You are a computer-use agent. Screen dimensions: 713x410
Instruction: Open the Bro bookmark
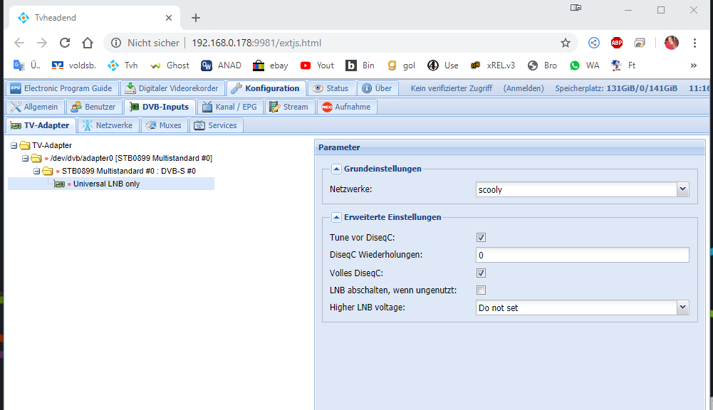pos(542,65)
